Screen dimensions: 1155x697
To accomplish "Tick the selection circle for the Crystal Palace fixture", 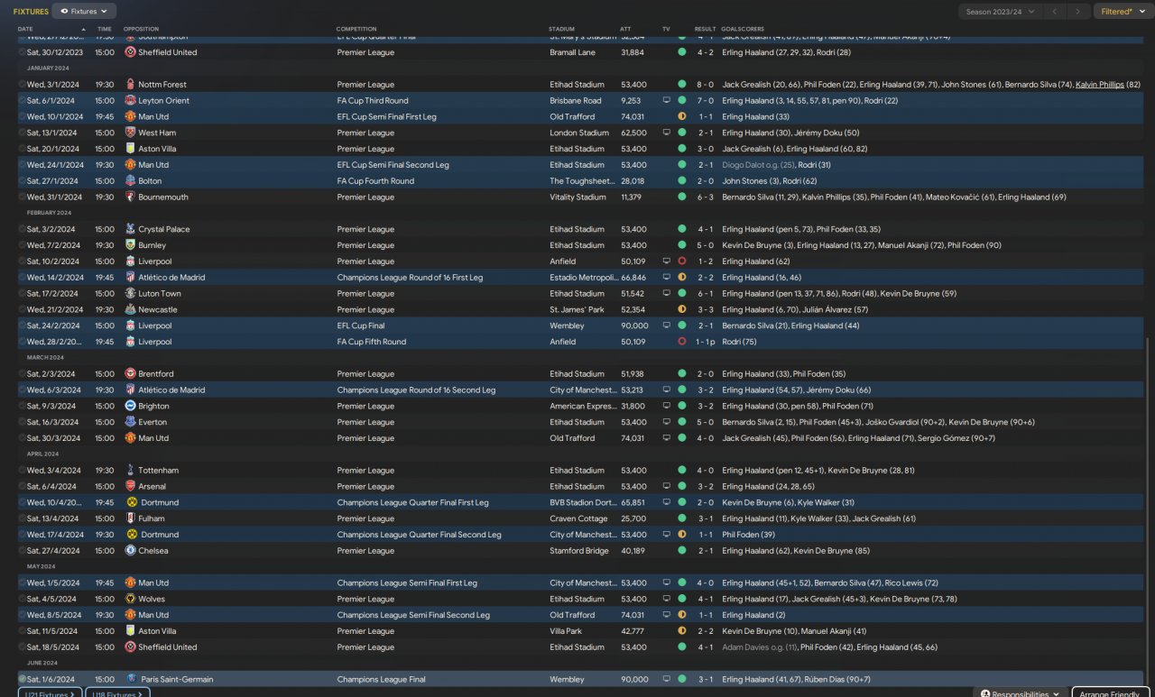I will (x=22, y=229).
